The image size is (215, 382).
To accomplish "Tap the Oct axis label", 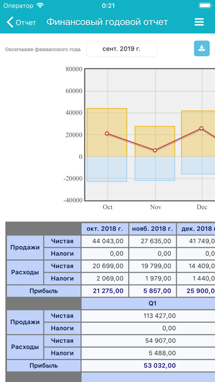I will pyautogui.click(x=107, y=207).
